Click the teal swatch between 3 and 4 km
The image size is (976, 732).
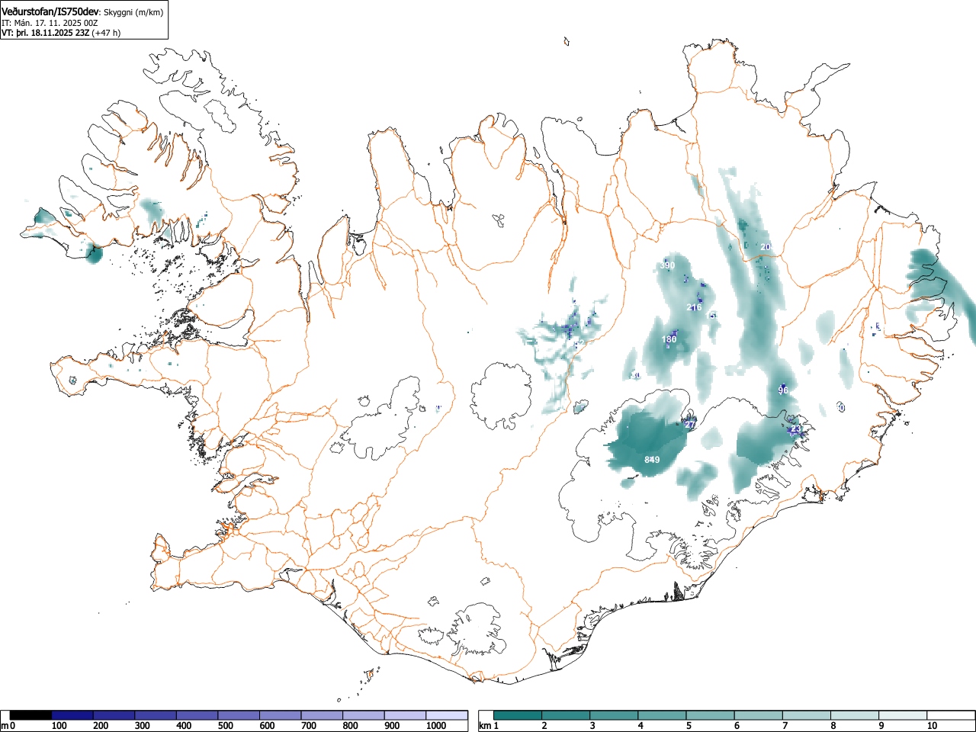point(614,715)
